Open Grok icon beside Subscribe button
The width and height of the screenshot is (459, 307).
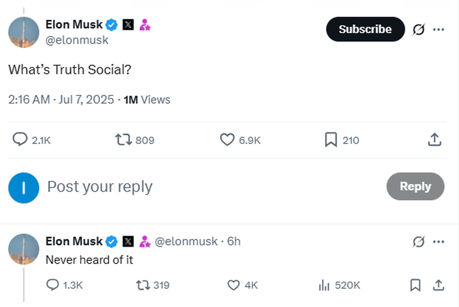[418, 29]
